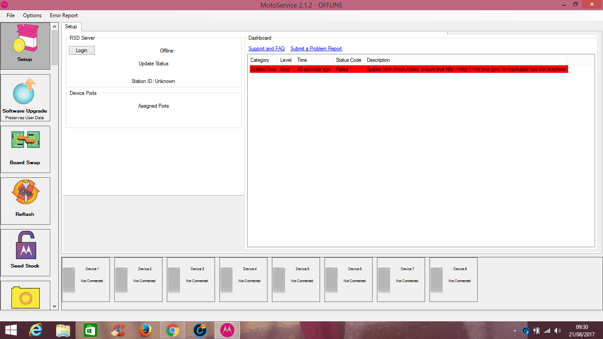Select the Device 3 slot
603x339 pixels.
pos(191,280)
